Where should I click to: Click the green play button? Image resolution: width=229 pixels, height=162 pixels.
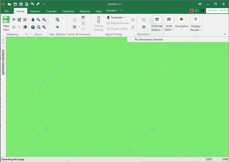click(197, 11)
